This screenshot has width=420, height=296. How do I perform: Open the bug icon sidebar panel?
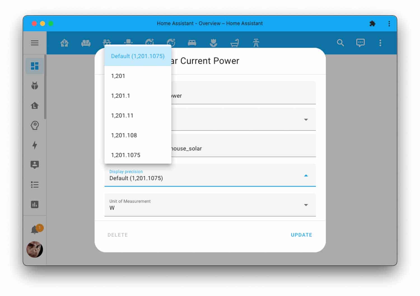click(x=35, y=86)
